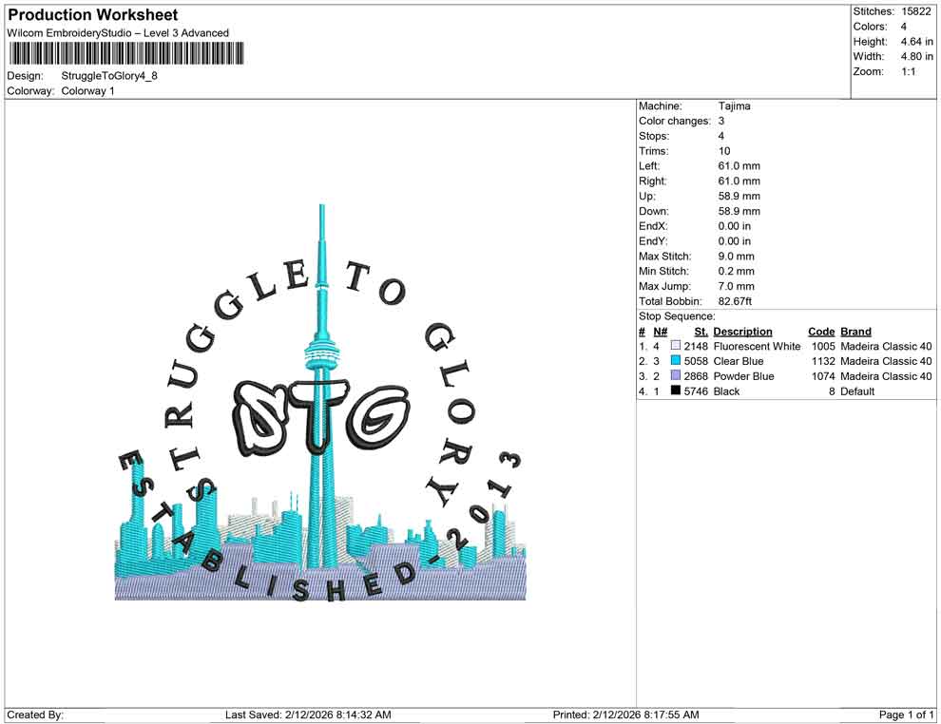This screenshot has width=941, height=724.
Task: Click the 'St.' column header
Action: (x=701, y=331)
